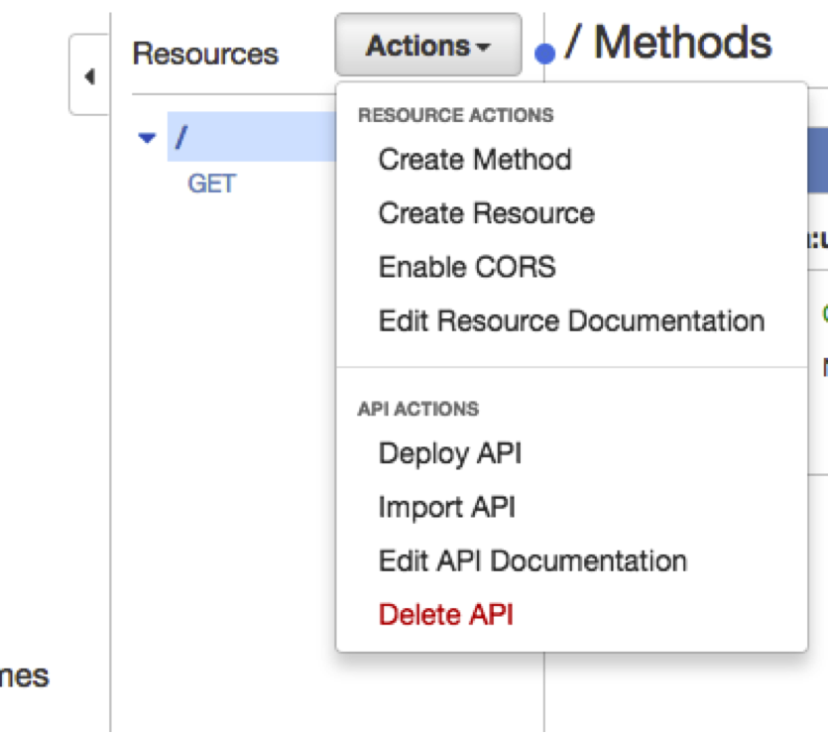
Task: Collapse the root resource tree triangle
Action: click(x=148, y=138)
